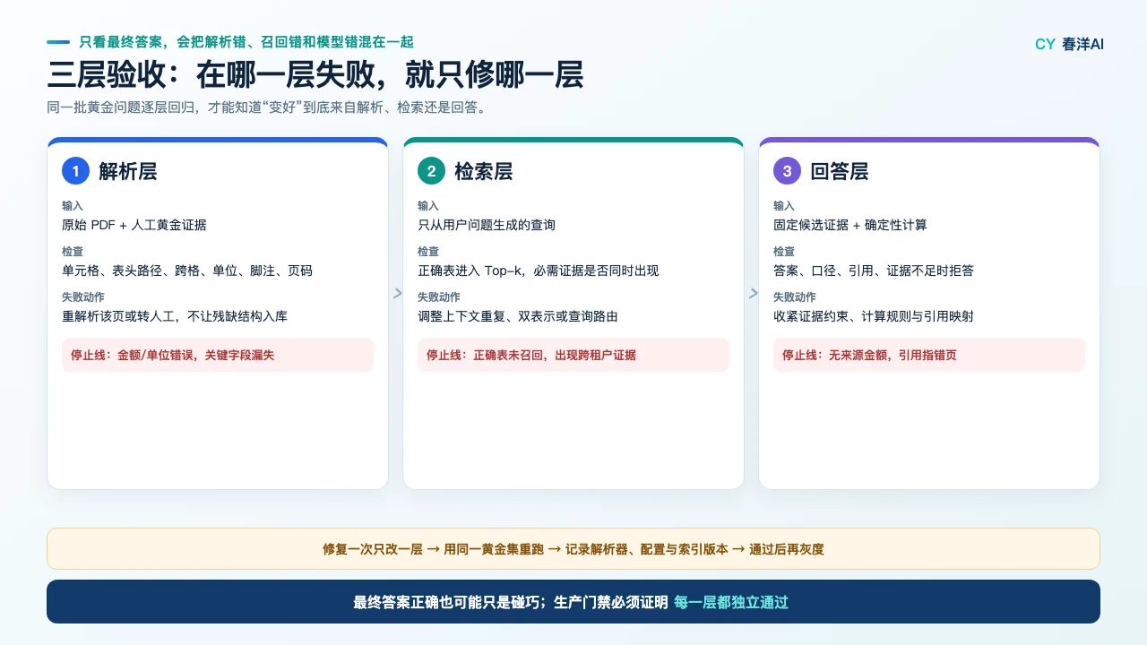Select the 回答层 card heading
Screen dimensions: 1147x645
[840, 171]
